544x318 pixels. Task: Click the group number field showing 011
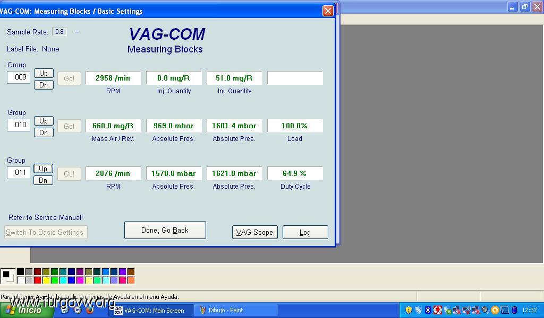[19, 173]
